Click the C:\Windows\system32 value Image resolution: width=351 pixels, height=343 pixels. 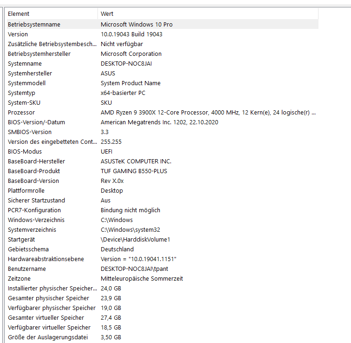[130, 230]
